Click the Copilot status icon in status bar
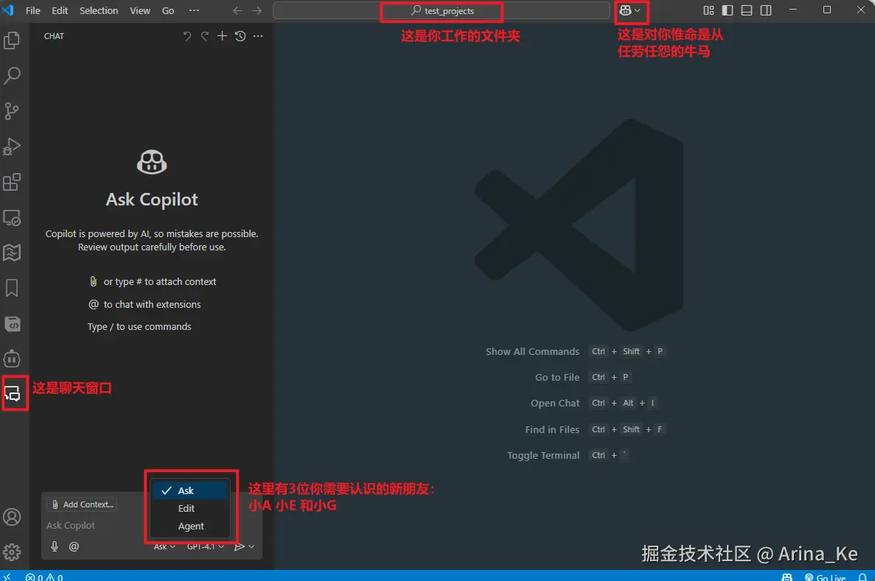Screen dimensions: 875x581 point(787,577)
